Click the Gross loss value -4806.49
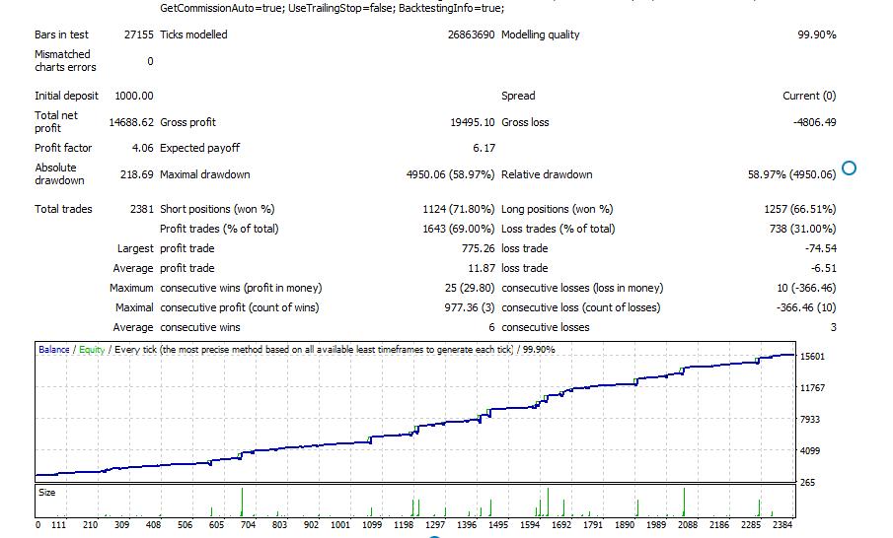 point(814,122)
